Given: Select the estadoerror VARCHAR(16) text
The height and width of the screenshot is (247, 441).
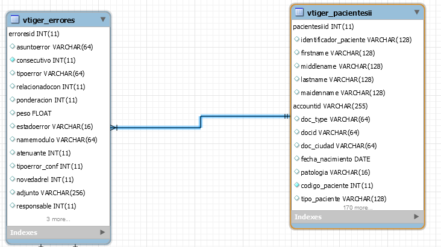Looking at the screenshot, I should click(x=55, y=127).
